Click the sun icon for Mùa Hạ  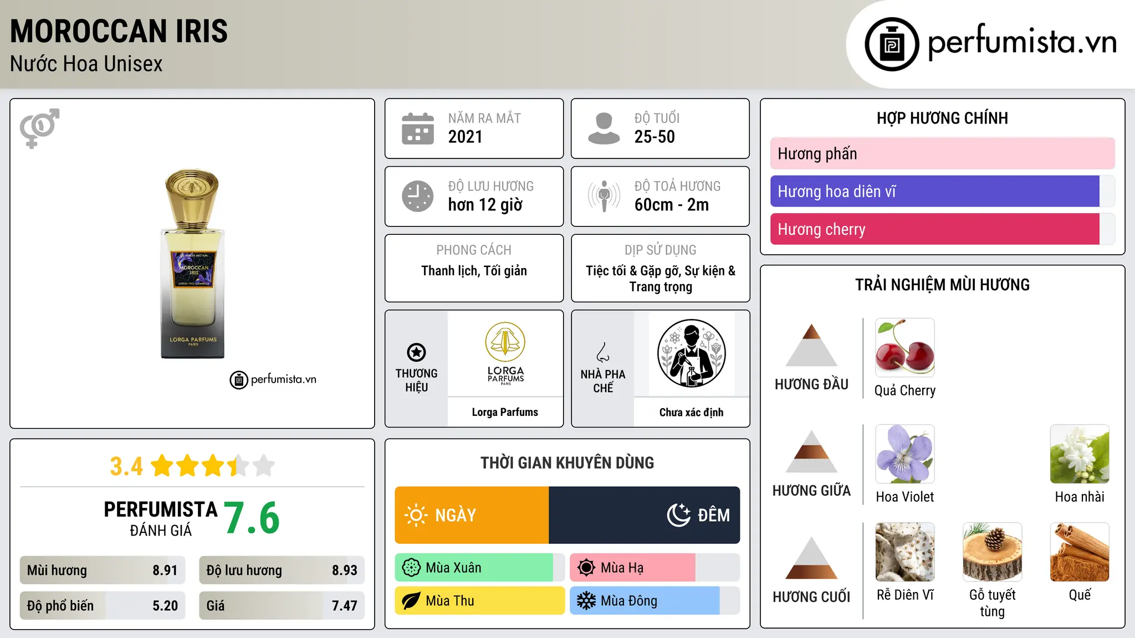coord(586,568)
